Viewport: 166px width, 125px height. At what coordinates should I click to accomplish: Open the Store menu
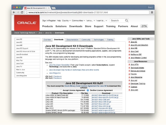88,26
